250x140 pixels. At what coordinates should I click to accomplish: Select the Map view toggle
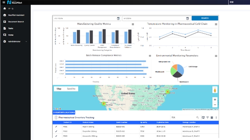pos(59,89)
